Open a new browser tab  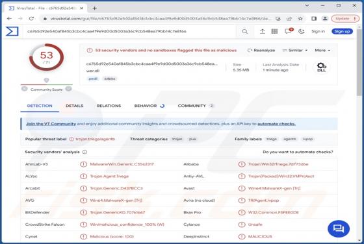(x=94, y=8)
